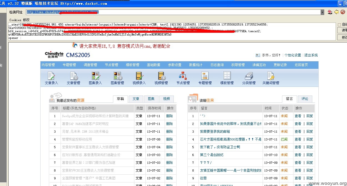Open 数据统计 menu
The image size is (347, 186).
pos(196,65)
